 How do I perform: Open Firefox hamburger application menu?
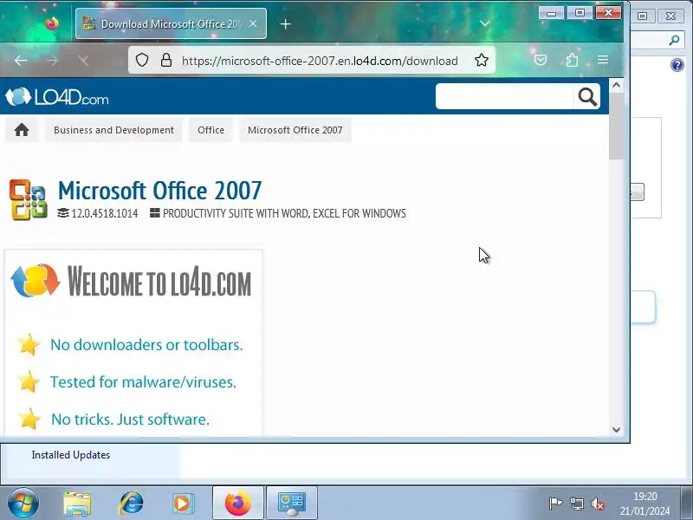(x=603, y=60)
